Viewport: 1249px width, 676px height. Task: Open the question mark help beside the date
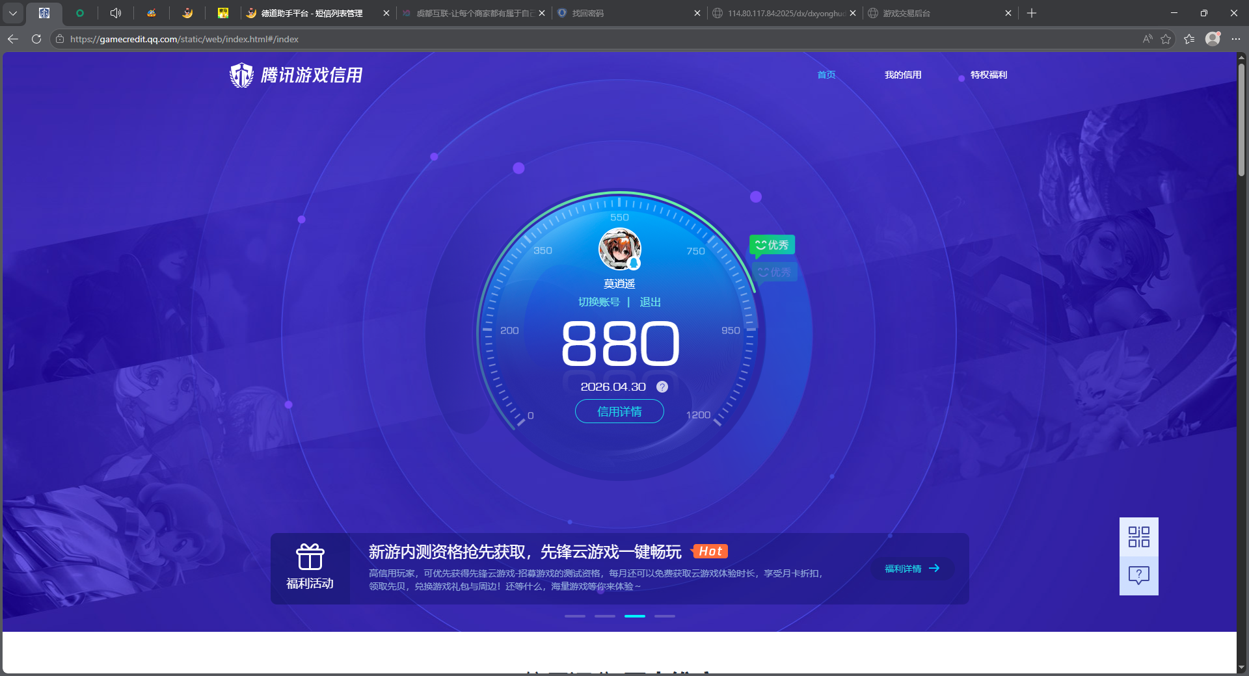[x=662, y=387]
